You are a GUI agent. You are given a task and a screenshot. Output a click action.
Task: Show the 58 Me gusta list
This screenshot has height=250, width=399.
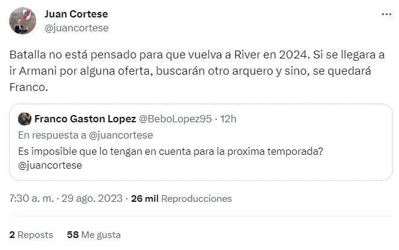point(94,234)
